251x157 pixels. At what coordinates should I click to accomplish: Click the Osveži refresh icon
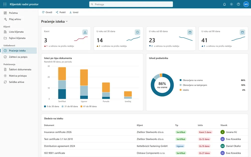point(43,12)
